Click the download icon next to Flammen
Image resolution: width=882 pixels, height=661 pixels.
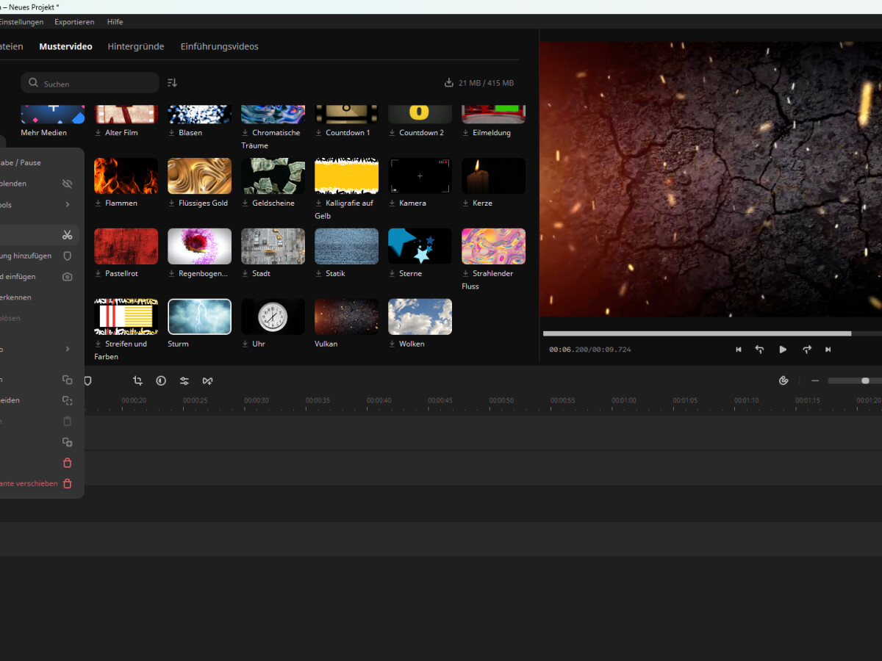98,203
